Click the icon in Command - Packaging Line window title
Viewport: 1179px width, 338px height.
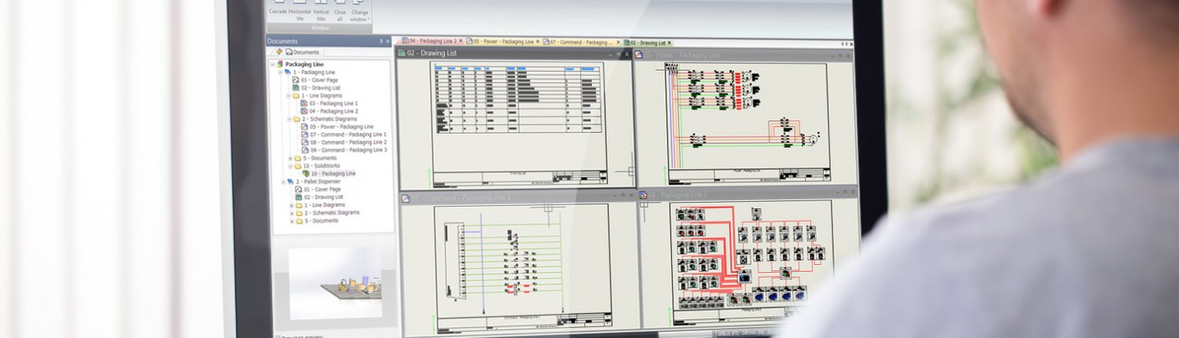[x=406, y=198]
